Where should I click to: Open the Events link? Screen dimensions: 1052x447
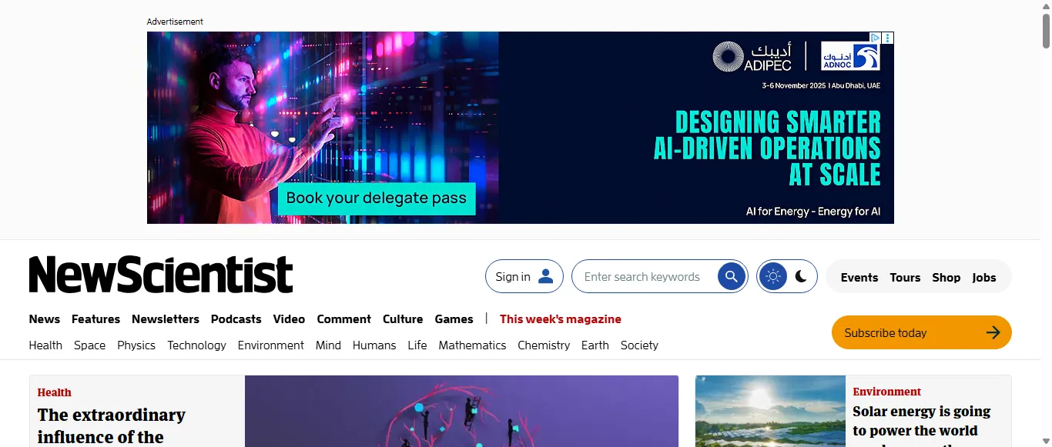coord(859,277)
